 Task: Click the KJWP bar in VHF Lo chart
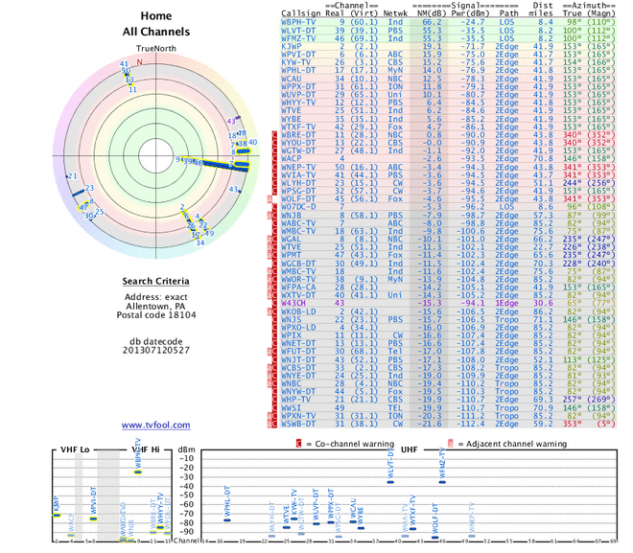pyautogui.click(x=57, y=515)
